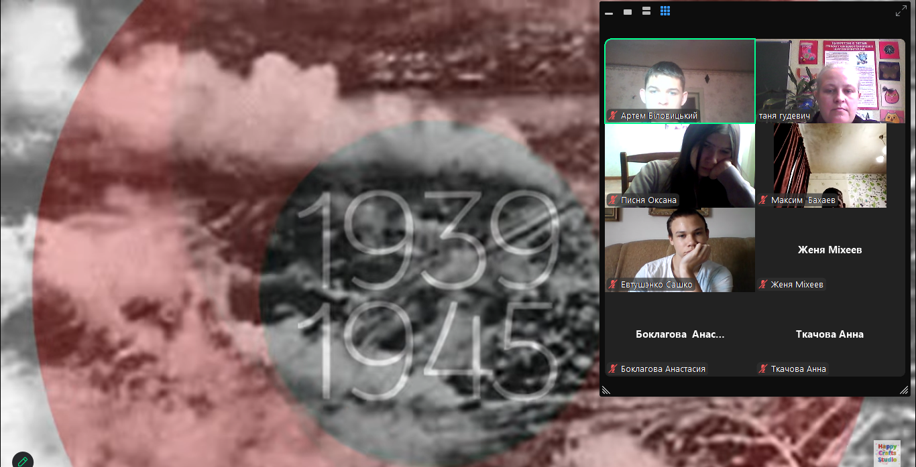Click the muted mic icon in Ткачова Анна's label
The width and height of the screenshot is (916, 467).
pyautogui.click(x=763, y=369)
